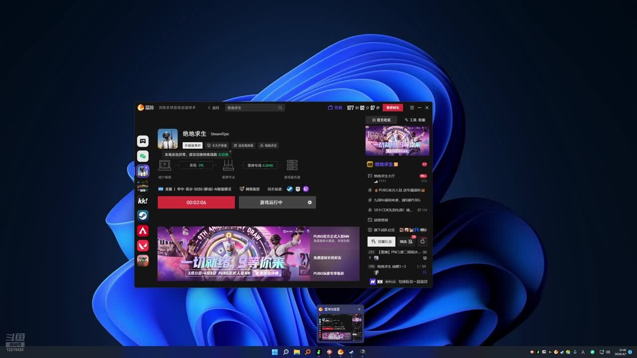Switch to the 工具·客服 tab
Image resolution: width=637 pixels, height=358 pixels.
pyautogui.click(x=415, y=120)
